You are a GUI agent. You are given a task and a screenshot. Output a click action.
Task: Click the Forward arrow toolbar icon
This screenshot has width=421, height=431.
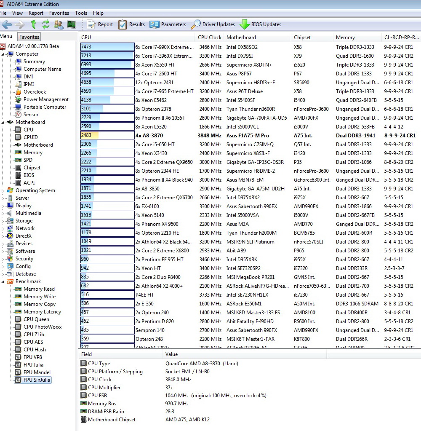pyautogui.click(x=19, y=24)
